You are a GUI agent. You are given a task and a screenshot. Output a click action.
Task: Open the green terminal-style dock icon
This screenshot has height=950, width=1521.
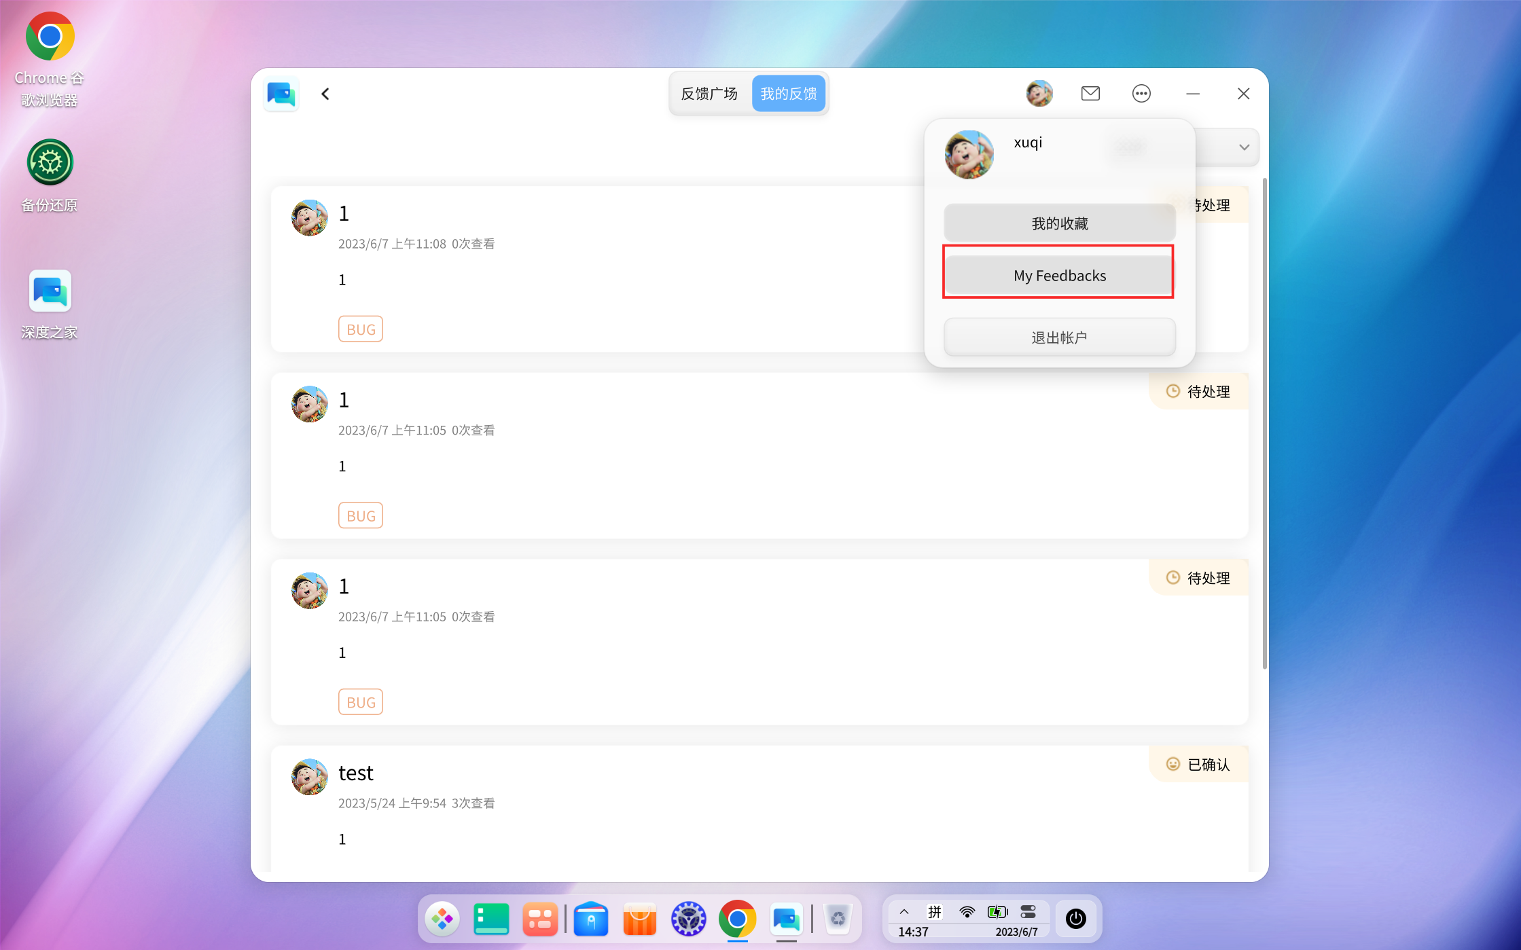[x=491, y=919]
